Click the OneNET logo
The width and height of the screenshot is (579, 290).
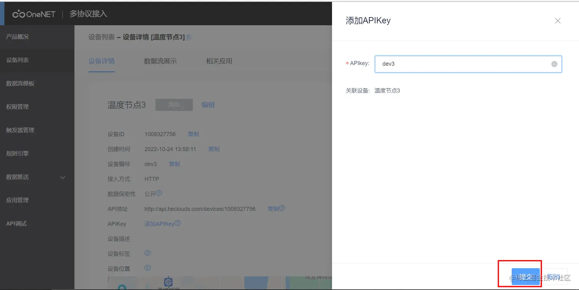click(x=34, y=14)
